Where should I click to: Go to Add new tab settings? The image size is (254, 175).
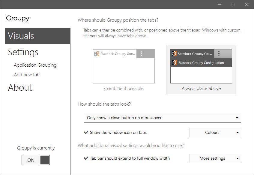pos(27,74)
